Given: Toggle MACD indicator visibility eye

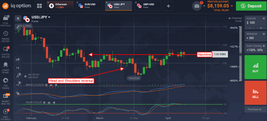Looking at the screenshot, I should coord(51,85).
